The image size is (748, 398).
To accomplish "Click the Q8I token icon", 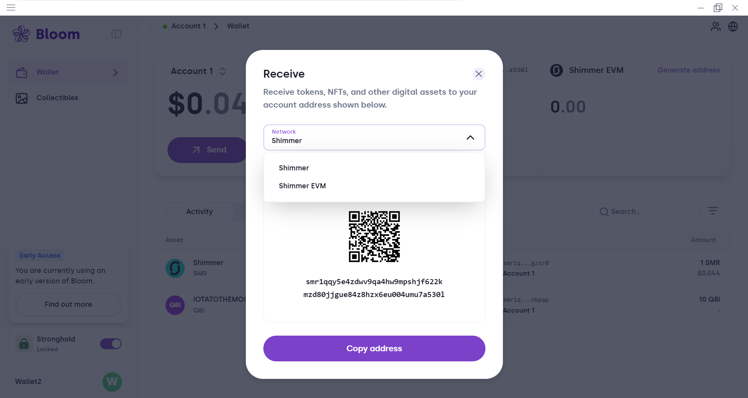I will coord(175,305).
